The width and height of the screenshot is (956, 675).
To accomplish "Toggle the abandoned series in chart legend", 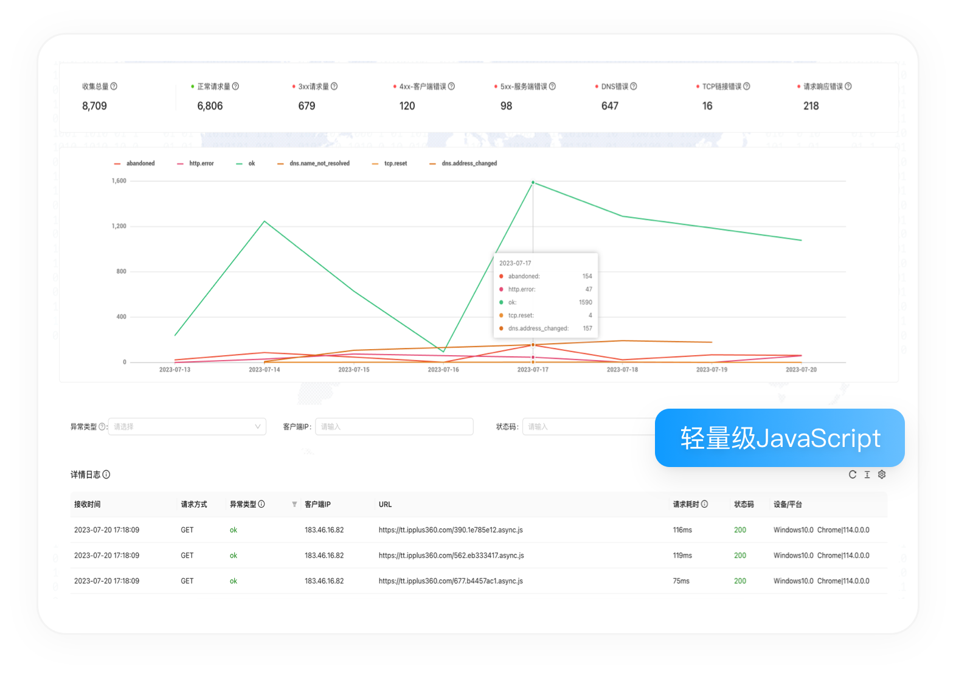I will 134,164.
